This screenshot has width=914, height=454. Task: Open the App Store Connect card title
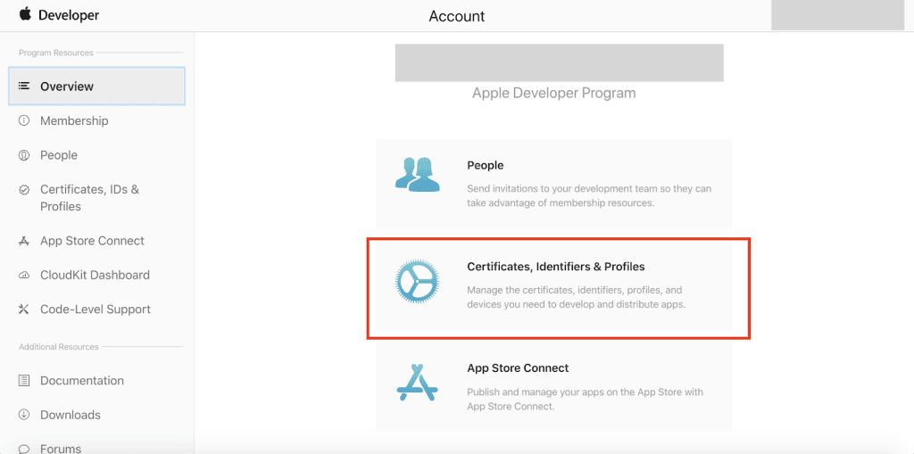point(518,368)
